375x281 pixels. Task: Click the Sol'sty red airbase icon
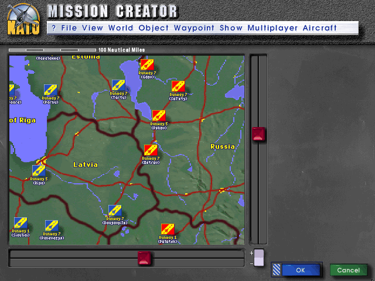click(178, 87)
